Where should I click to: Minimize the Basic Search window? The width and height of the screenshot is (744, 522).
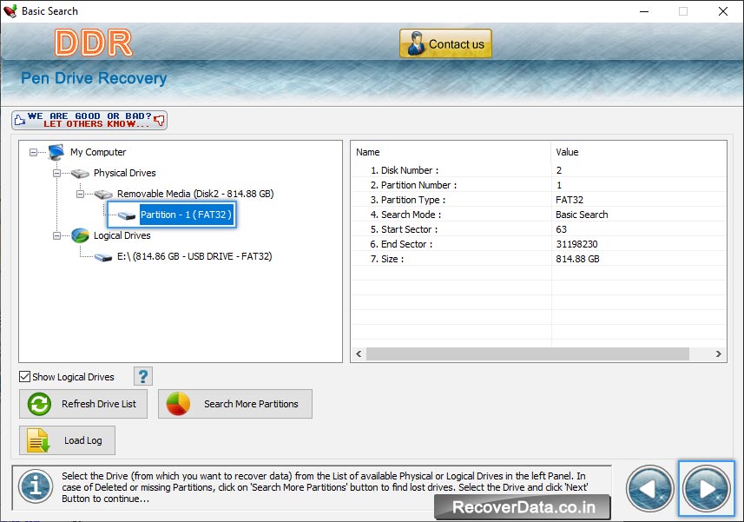[644, 11]
